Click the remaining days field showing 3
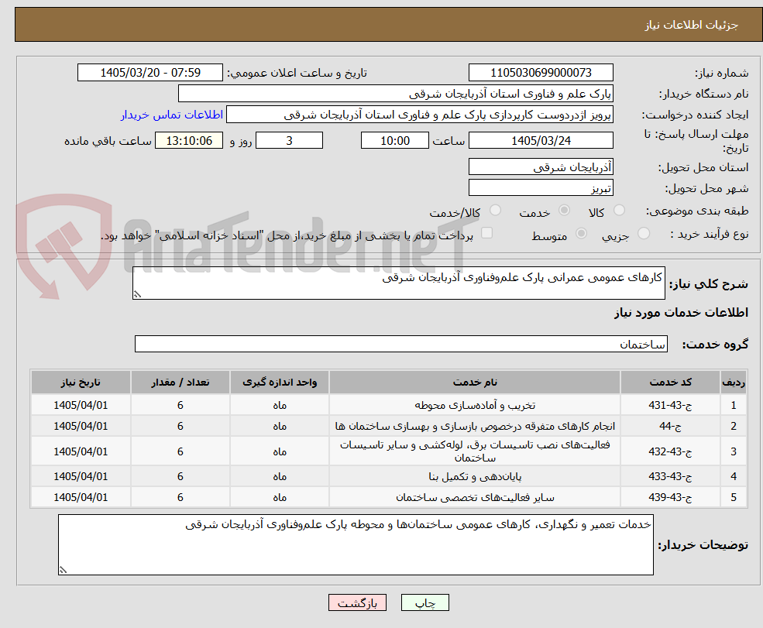This screenshot has width=763, height=628. point(289,141)
